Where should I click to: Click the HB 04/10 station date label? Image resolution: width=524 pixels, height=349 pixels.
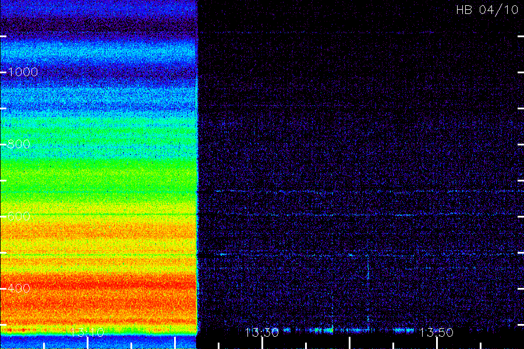pos(487,10)
